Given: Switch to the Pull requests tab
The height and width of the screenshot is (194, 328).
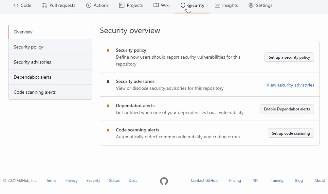Looking at the screenshot, I should 62,5.
